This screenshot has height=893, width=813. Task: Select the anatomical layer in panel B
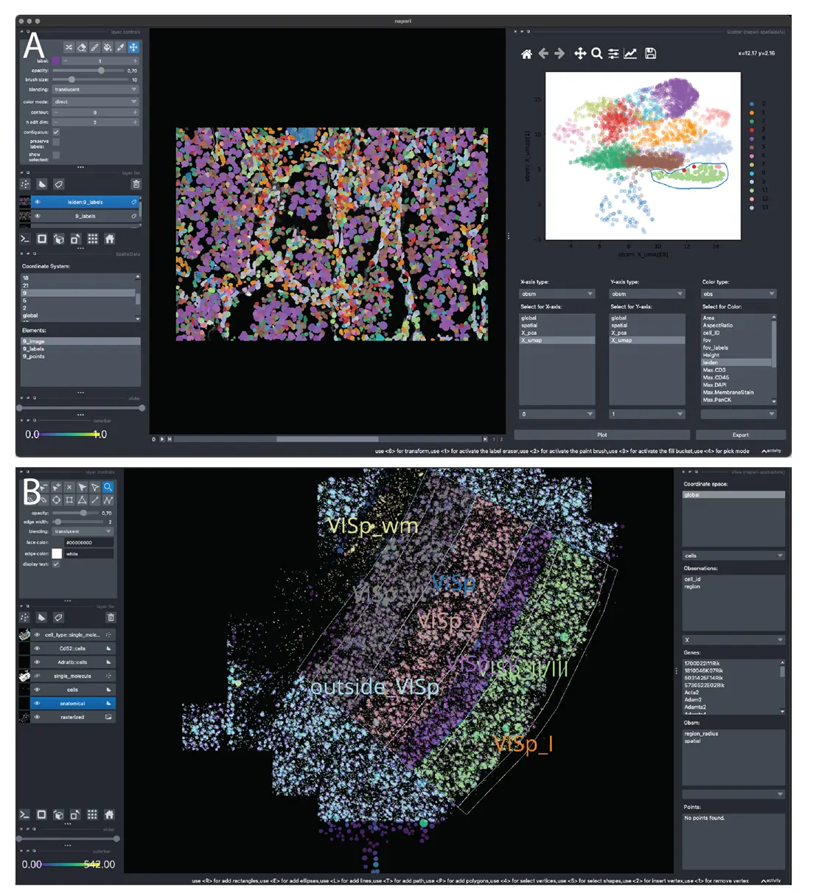pos(73,704)
